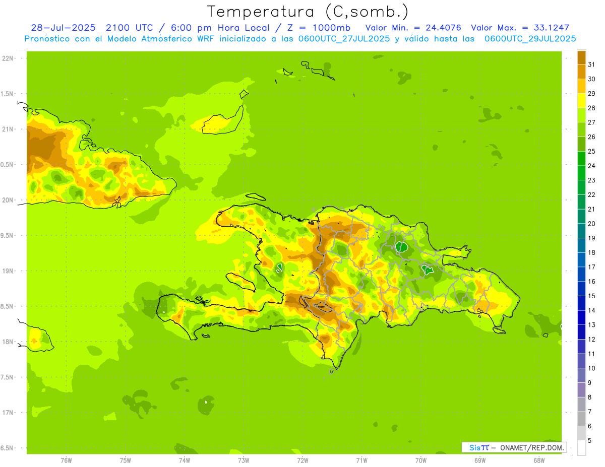The height and width of the screenshot is (467, 605).
Task: Click the '25' colorbar scale label
Action: pos(591,151)
